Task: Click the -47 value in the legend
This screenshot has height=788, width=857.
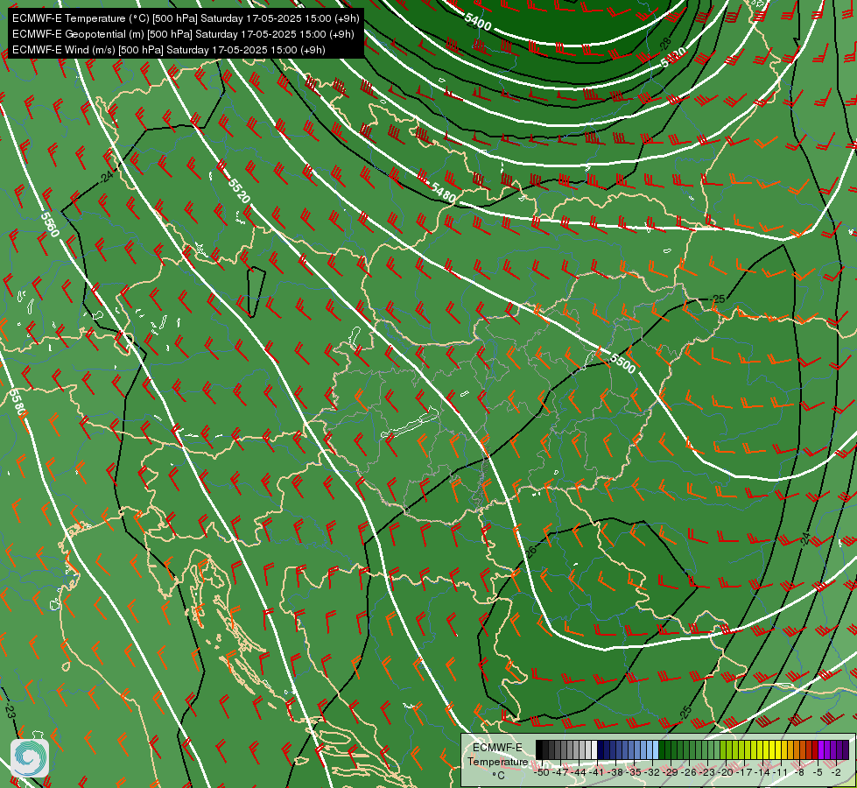Action: (x=559, y=772)
